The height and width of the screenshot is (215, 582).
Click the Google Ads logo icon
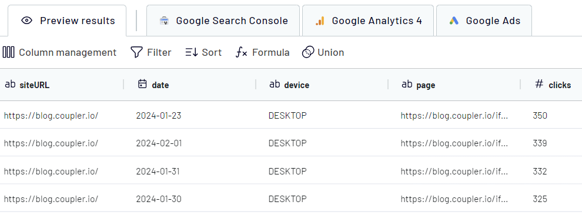[454, 21]
